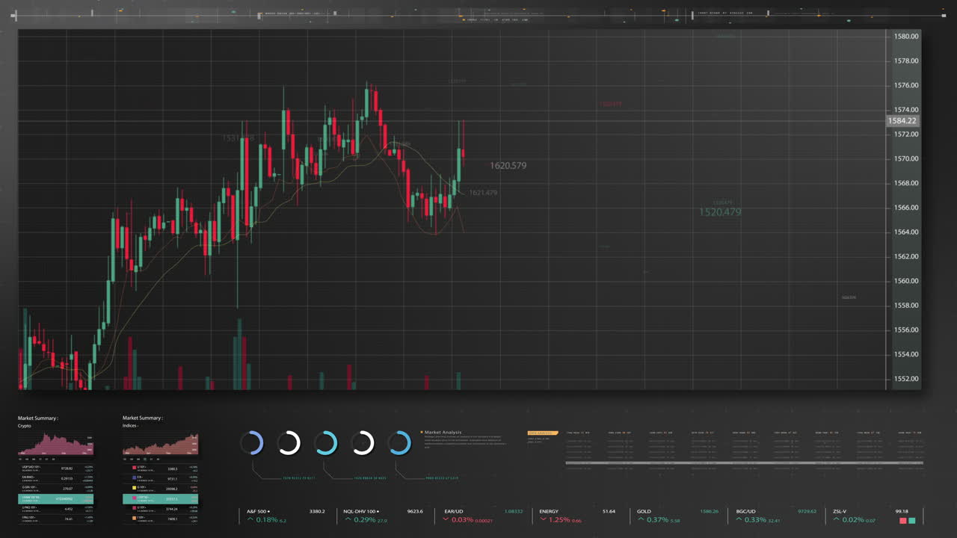
Task: Toggle the highlighted row in Indices summary
Action: point(161,498)
